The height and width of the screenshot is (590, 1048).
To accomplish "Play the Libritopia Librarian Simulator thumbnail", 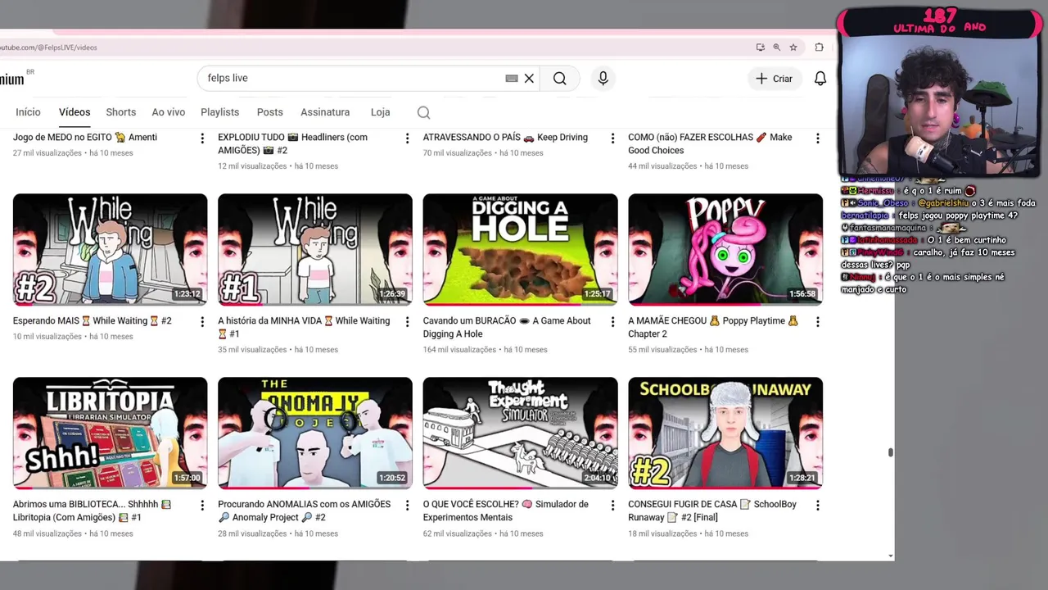I will point(110,433).
